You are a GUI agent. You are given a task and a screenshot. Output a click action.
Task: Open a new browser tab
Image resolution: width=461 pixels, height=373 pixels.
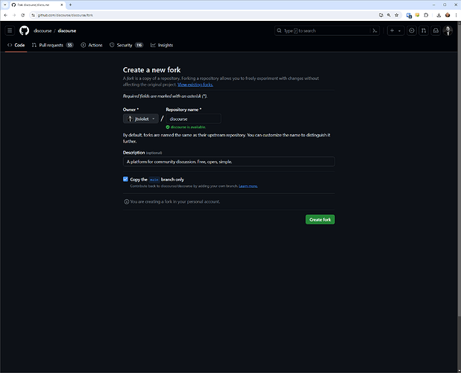[70, 4]
